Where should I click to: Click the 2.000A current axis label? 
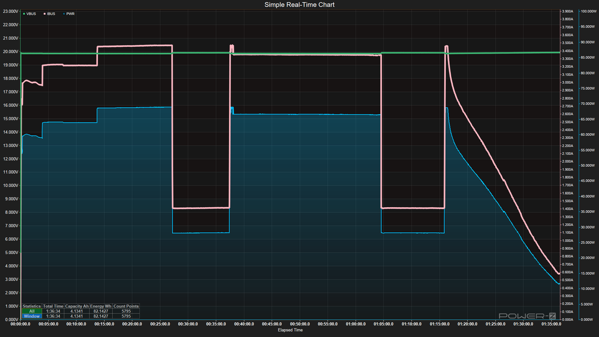pos(567,161)
